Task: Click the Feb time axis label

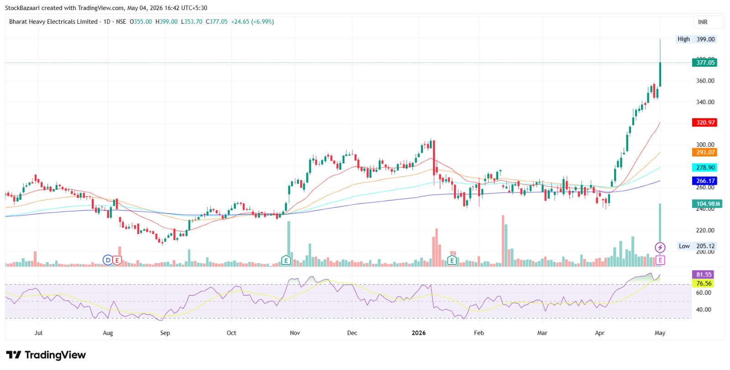Action: pyautogui.click(x=479, y=333)
